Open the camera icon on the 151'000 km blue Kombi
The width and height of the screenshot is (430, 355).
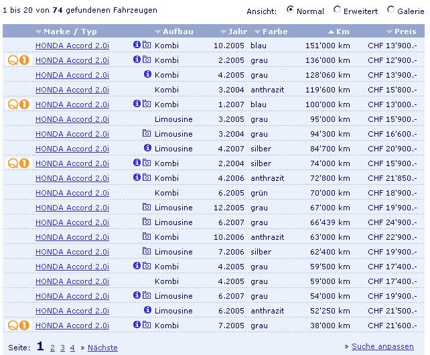(147, 46)
